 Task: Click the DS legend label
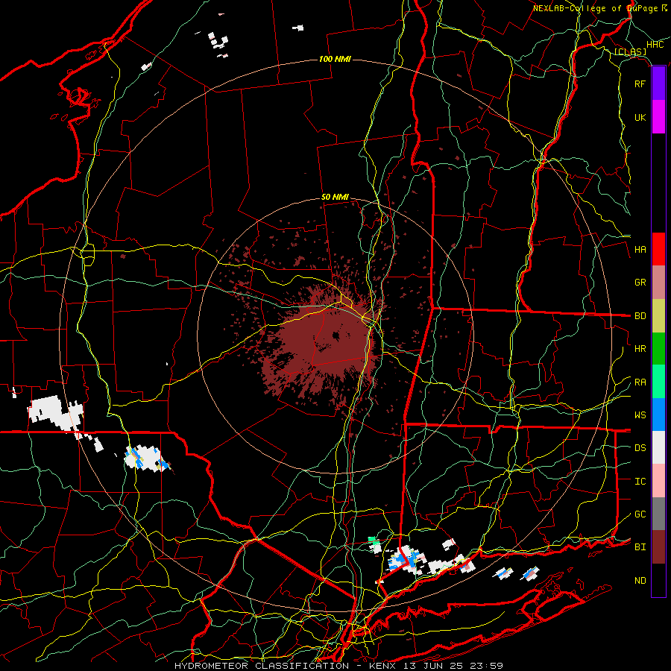click(x=640, y=448)
